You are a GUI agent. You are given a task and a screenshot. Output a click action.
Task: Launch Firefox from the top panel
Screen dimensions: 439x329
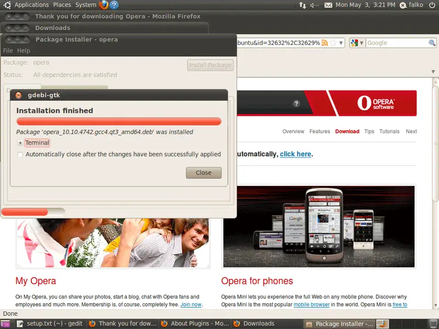pos(104,5)
